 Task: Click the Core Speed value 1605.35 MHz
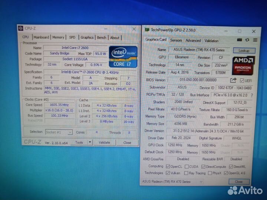(x=59, y=105)
